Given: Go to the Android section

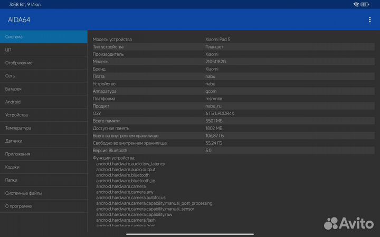Looking at the screenshot, I should pyautogui.click(x=43, y=102).
